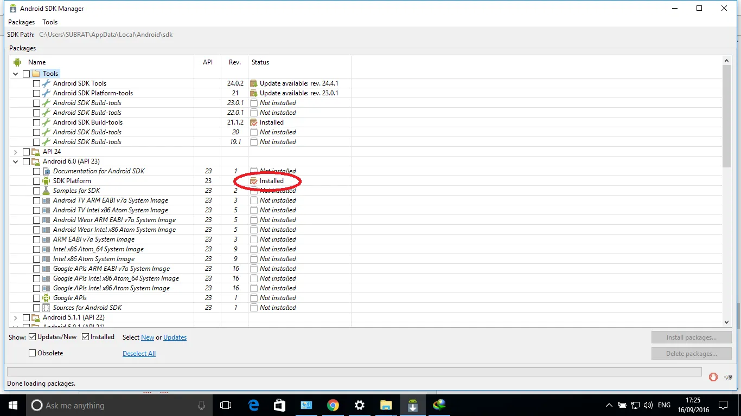Click the Android 6.0 (API 23) folder icon
The width and height of the screenshot is (741, 416).
click(36, 161)
